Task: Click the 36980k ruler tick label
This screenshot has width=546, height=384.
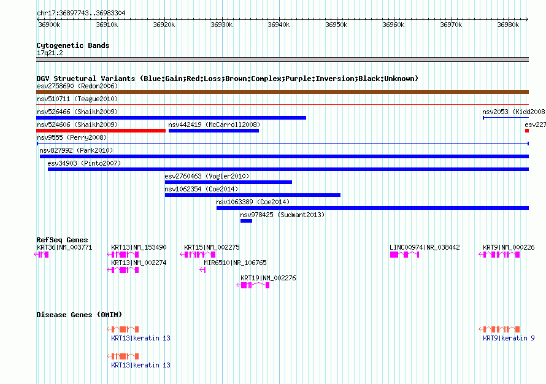Action: [508, 25]
